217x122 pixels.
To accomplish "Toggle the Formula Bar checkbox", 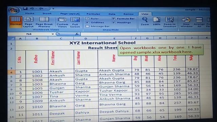I will coord(114,19).
